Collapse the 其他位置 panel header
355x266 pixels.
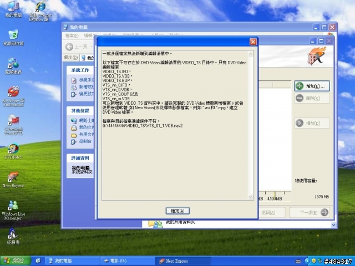pos(80,111)
